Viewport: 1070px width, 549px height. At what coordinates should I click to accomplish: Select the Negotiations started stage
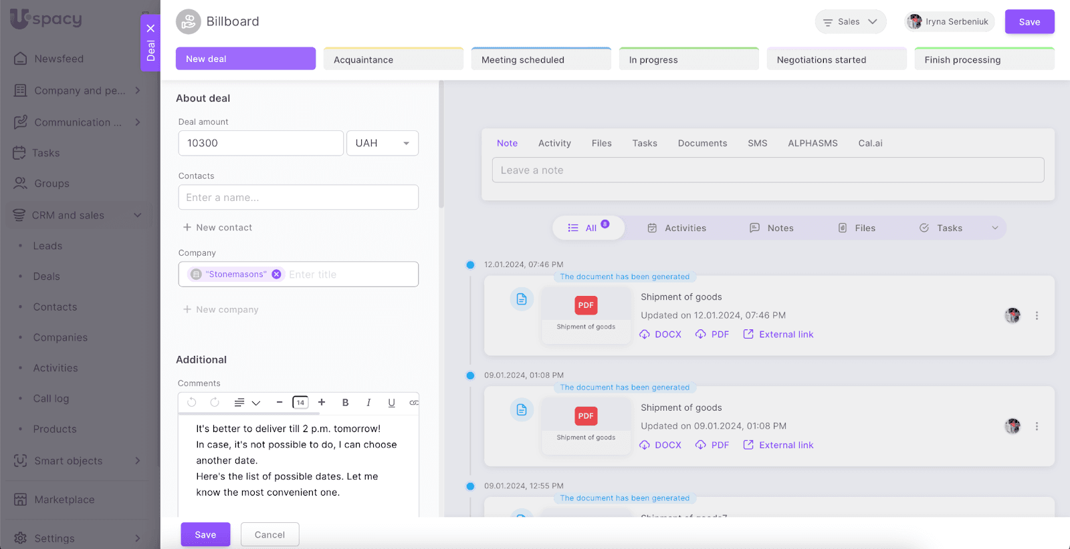pos(836,59)
